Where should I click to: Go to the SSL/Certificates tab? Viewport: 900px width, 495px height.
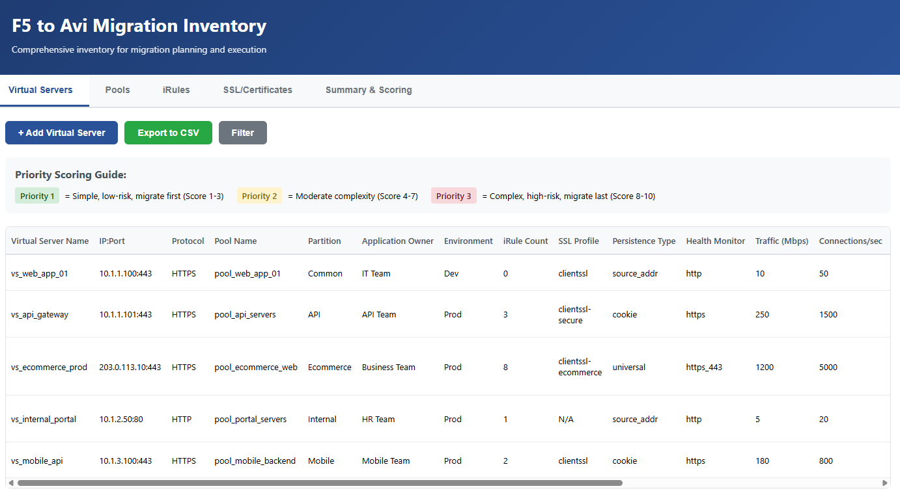coord(257,90)
